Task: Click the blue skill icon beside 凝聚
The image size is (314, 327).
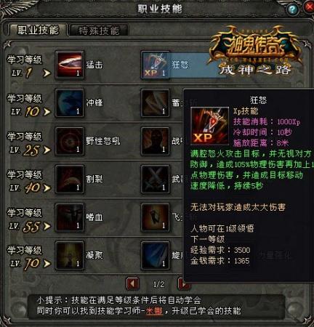Action: click(155, 256)
